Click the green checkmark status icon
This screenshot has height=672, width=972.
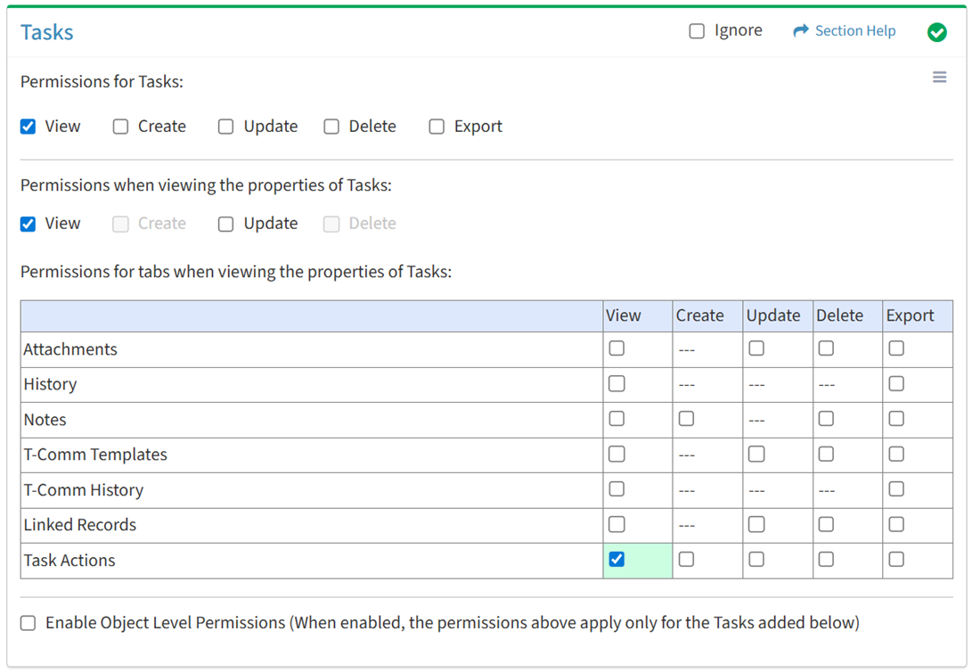pyautogui.click(x=936, y=32)
